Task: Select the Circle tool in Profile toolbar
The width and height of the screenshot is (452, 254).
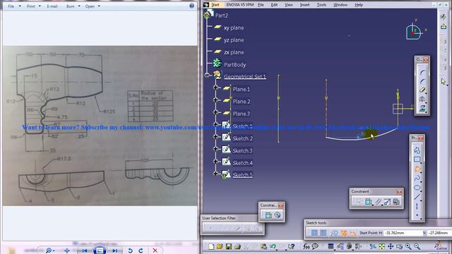Action: click(x=417, y=169)
